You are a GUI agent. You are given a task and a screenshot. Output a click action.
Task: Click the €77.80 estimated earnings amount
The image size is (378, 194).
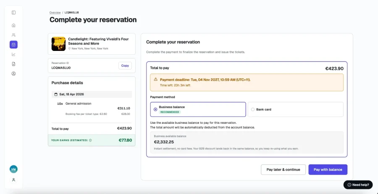click(125, 140)
